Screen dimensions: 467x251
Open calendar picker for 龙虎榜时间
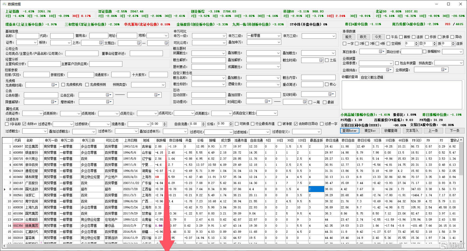pos(54,85)
